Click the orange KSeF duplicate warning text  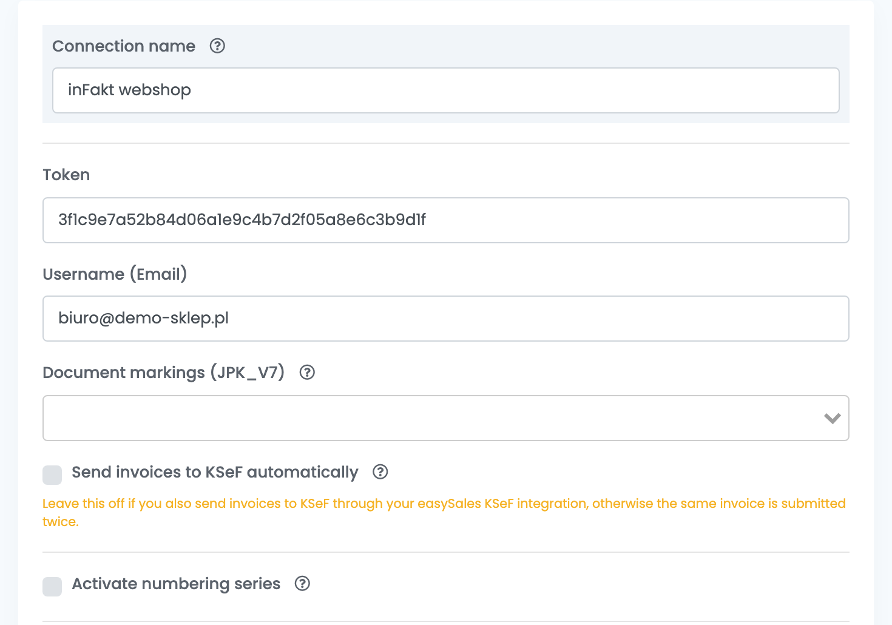point(444,512)
